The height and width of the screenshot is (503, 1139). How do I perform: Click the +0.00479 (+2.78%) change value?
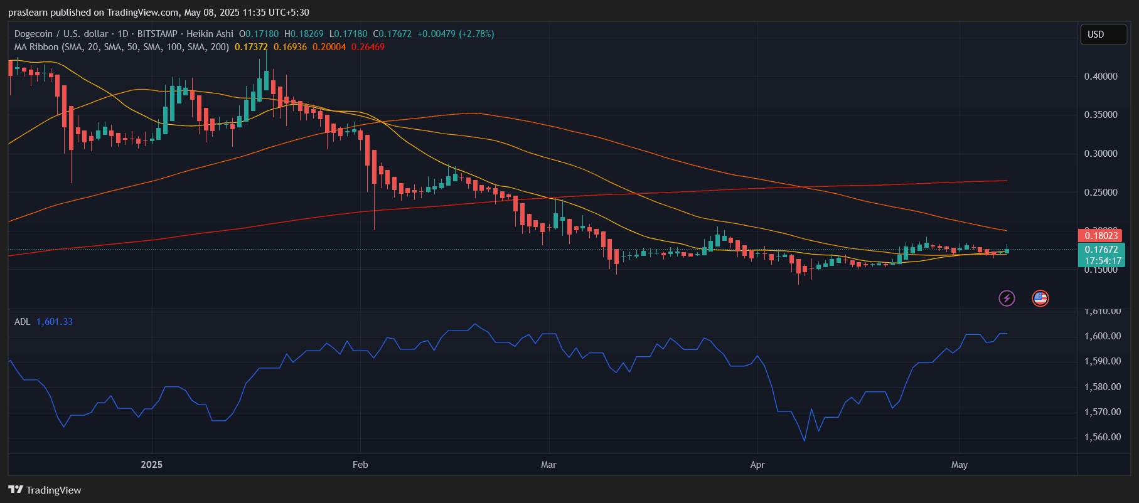(456, 34)
